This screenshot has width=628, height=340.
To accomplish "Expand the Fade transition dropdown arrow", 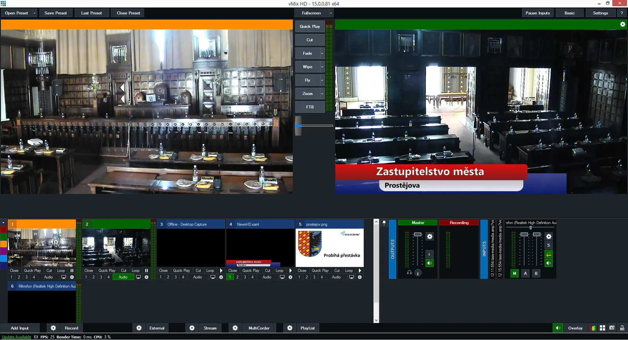I will (x=322, y=53).
